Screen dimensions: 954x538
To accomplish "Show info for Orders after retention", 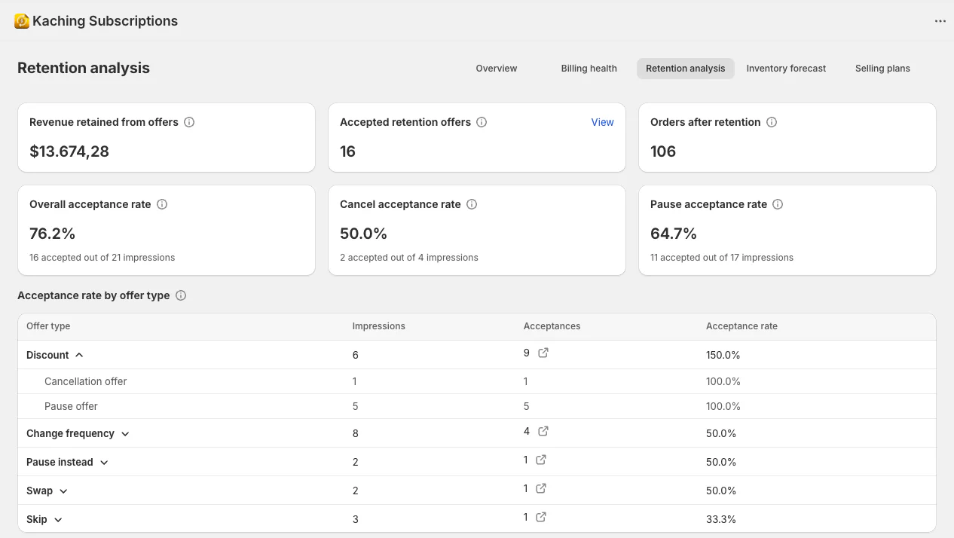I will pos(772,122).
